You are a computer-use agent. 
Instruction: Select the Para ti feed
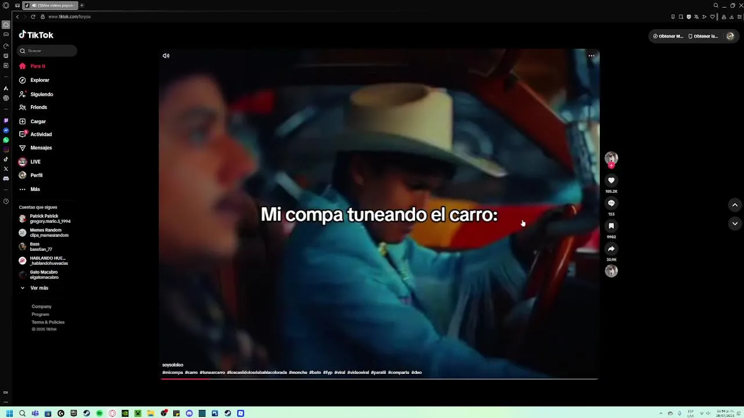click(33, 66)
